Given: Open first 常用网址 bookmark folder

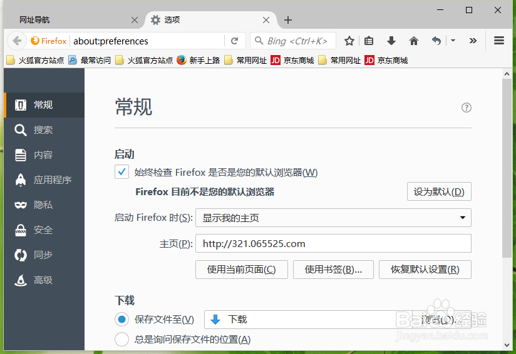Looking at the screenshot, I should click(245, 60).
